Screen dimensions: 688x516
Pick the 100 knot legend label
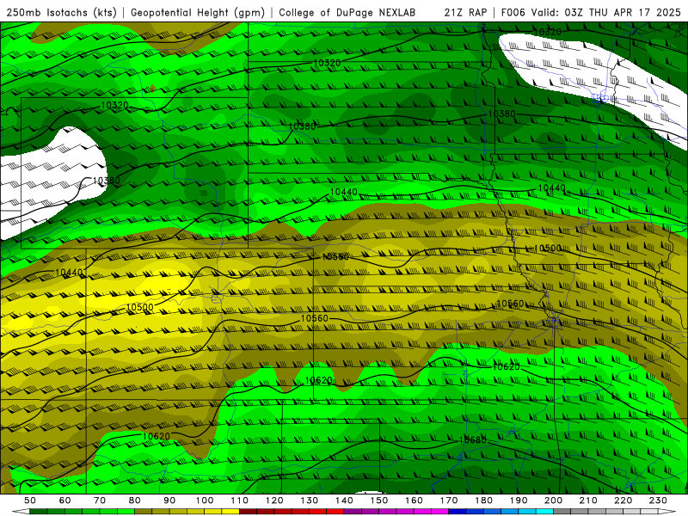(205, 501)
